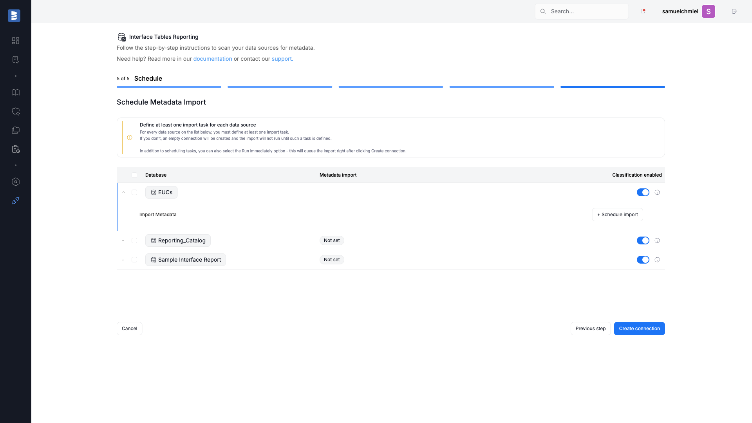Click the logout icon in header
752x423 pixels.
[x=734, y=11]
